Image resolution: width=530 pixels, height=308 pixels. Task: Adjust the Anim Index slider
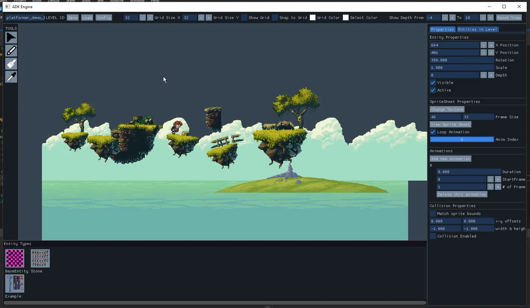pos(462,139)
